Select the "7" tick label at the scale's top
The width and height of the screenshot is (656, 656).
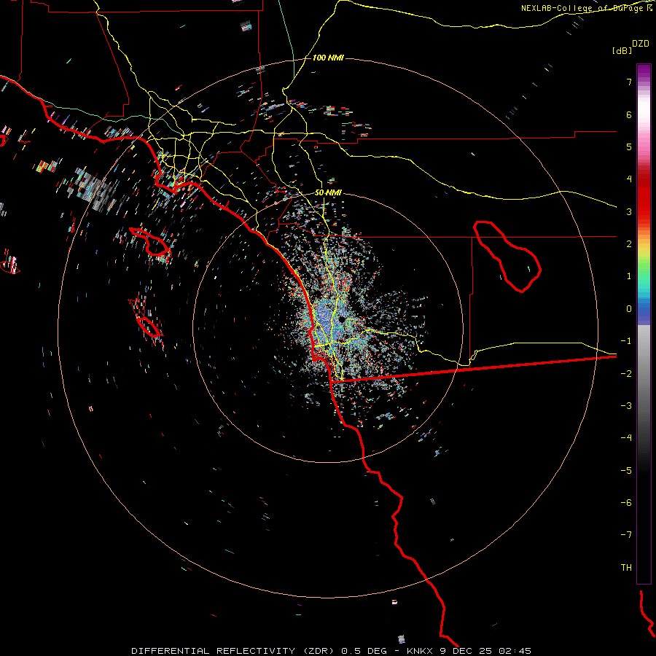pos(629,82)
